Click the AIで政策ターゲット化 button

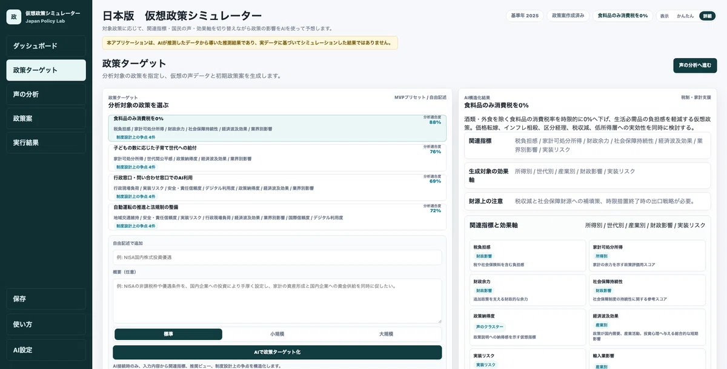coord(277,352)
